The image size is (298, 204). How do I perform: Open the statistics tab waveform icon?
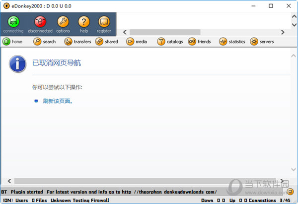click(223, 42)
